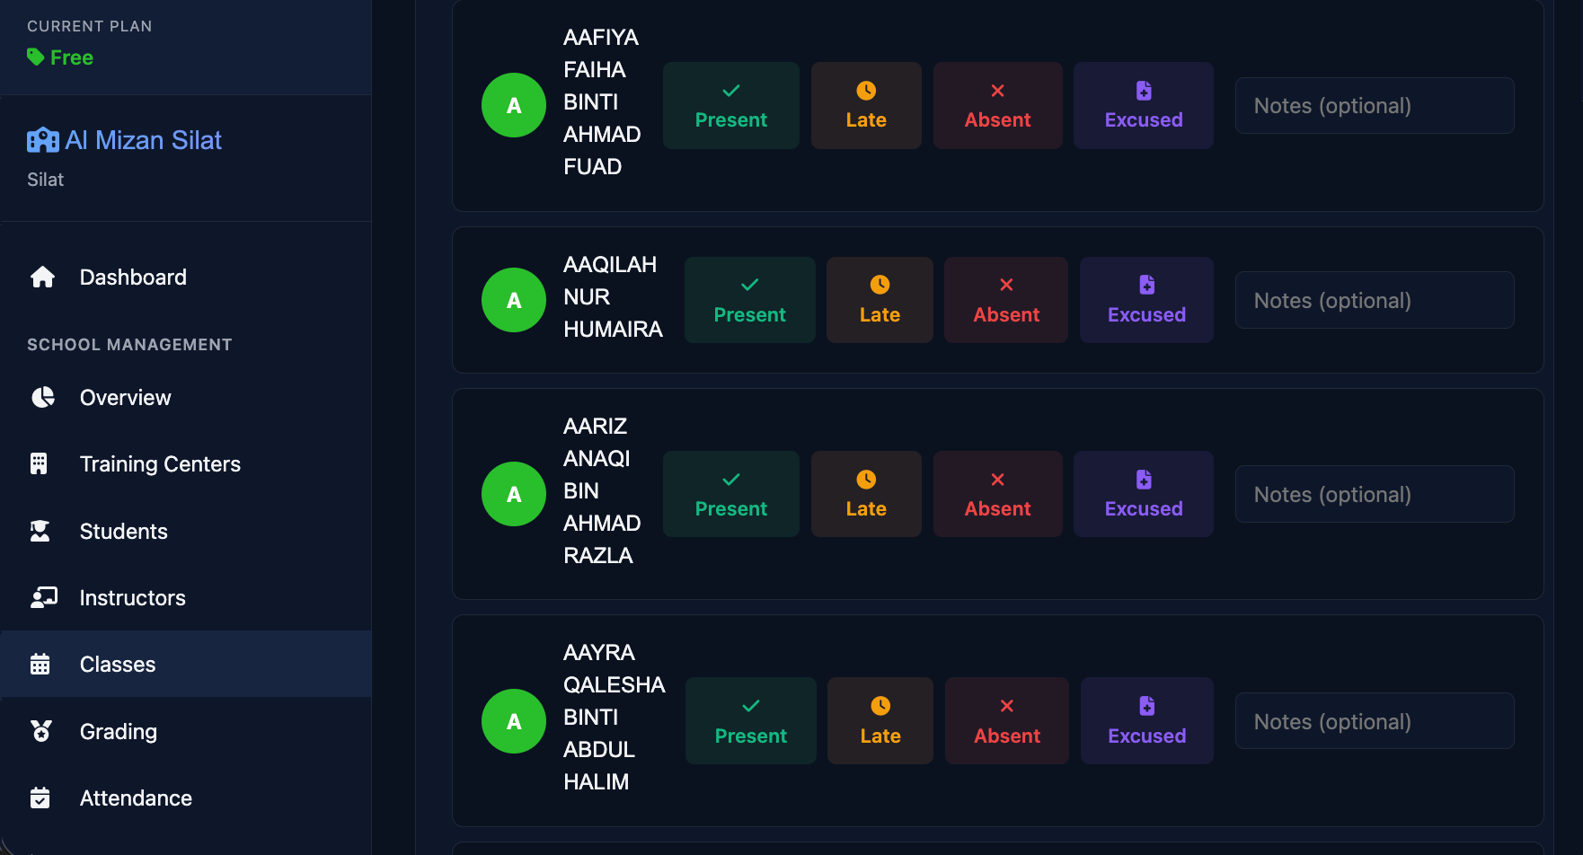Go to the Students section
1583x855 pixels.
pyautogui.click(x=124, y=531)
